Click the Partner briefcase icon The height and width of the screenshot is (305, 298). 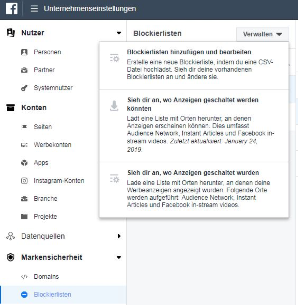24,70
